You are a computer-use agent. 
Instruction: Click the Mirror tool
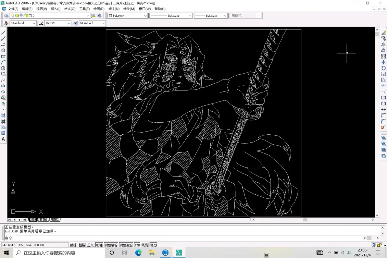point(383,45)
